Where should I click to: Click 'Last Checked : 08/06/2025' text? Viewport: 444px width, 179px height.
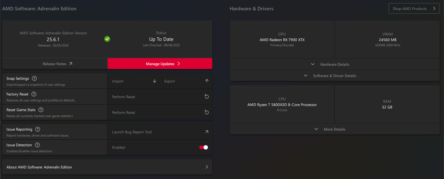(x=161, y=45)
